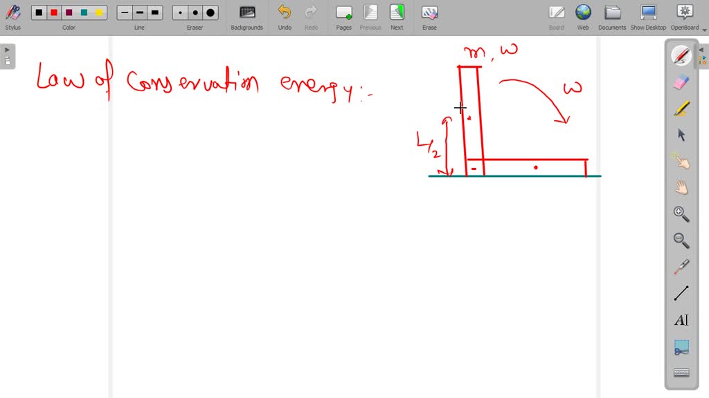Toggle Show Desktop mode
The height and width of the screenshot is (398, 709).
coord(648,17)
